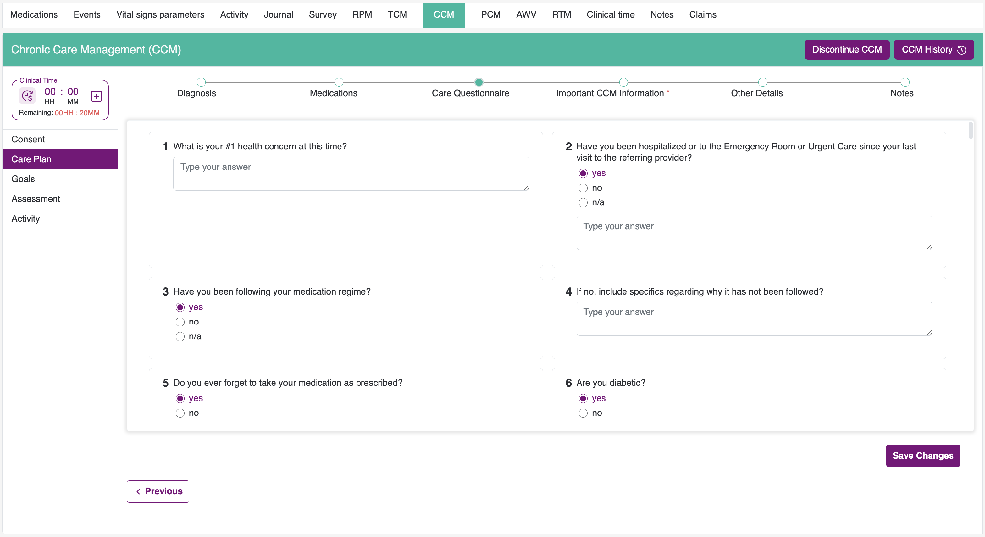The image size is (985, 537).
Task: Choose 'no' for the diabetic question
Action: pyautogui.click(x=583, y=413)
